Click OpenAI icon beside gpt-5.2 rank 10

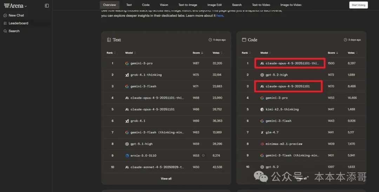point(262,167)
